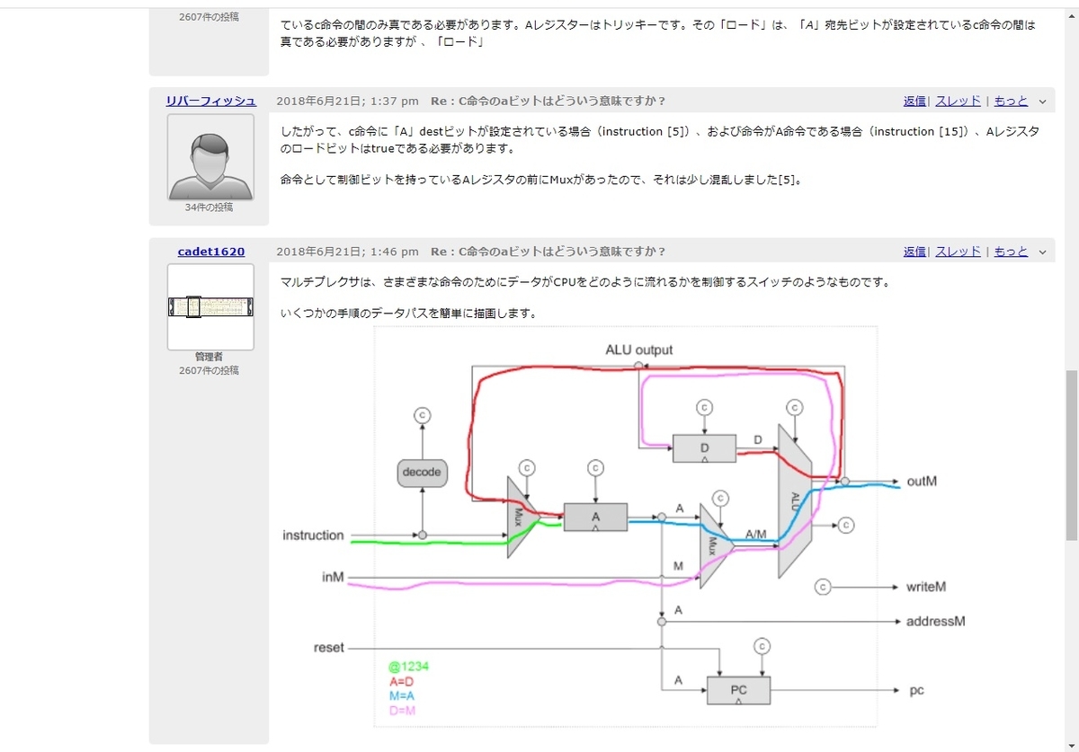Open リバーフィッシュ user profile link

(x=210, y=101)
